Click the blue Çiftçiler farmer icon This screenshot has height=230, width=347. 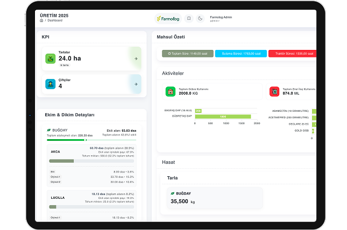[50, 84]
